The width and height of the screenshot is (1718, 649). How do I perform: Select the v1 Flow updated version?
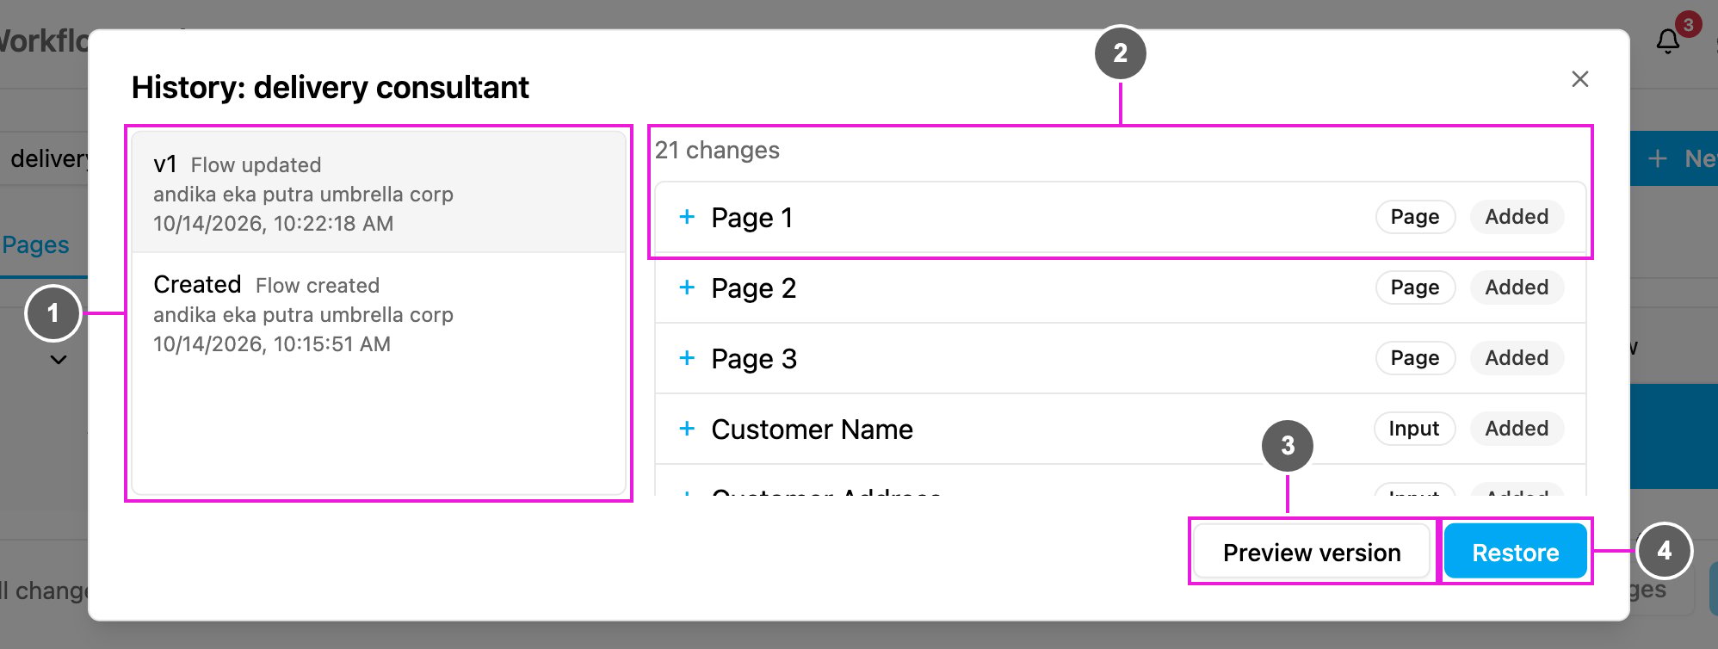379,192
